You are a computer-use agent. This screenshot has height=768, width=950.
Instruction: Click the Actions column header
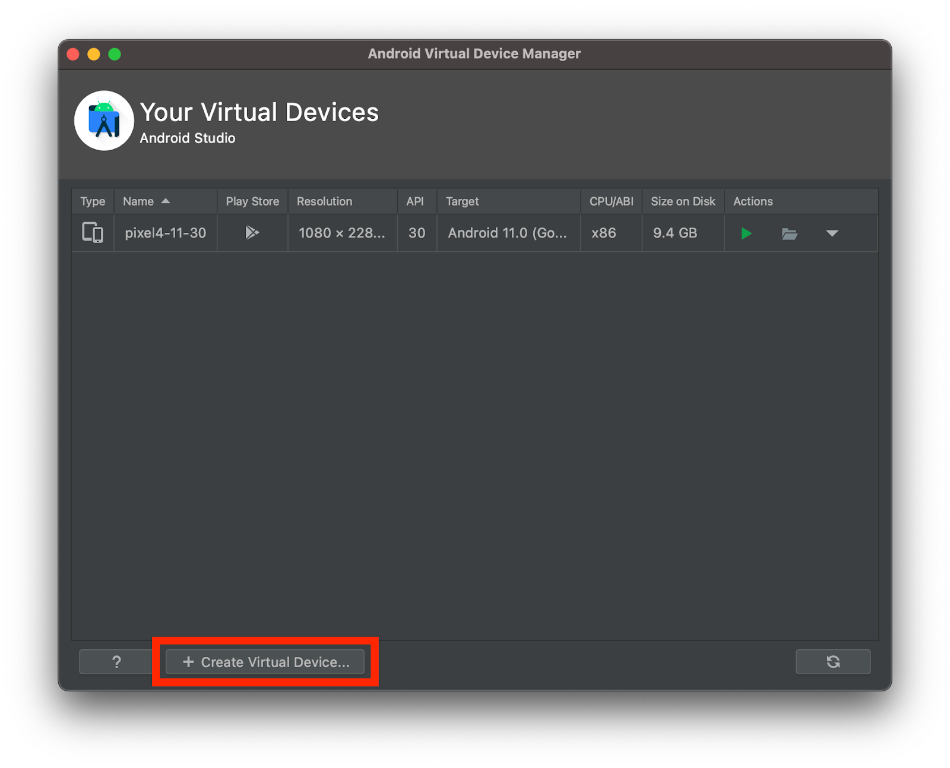click(x=801, y=201)
